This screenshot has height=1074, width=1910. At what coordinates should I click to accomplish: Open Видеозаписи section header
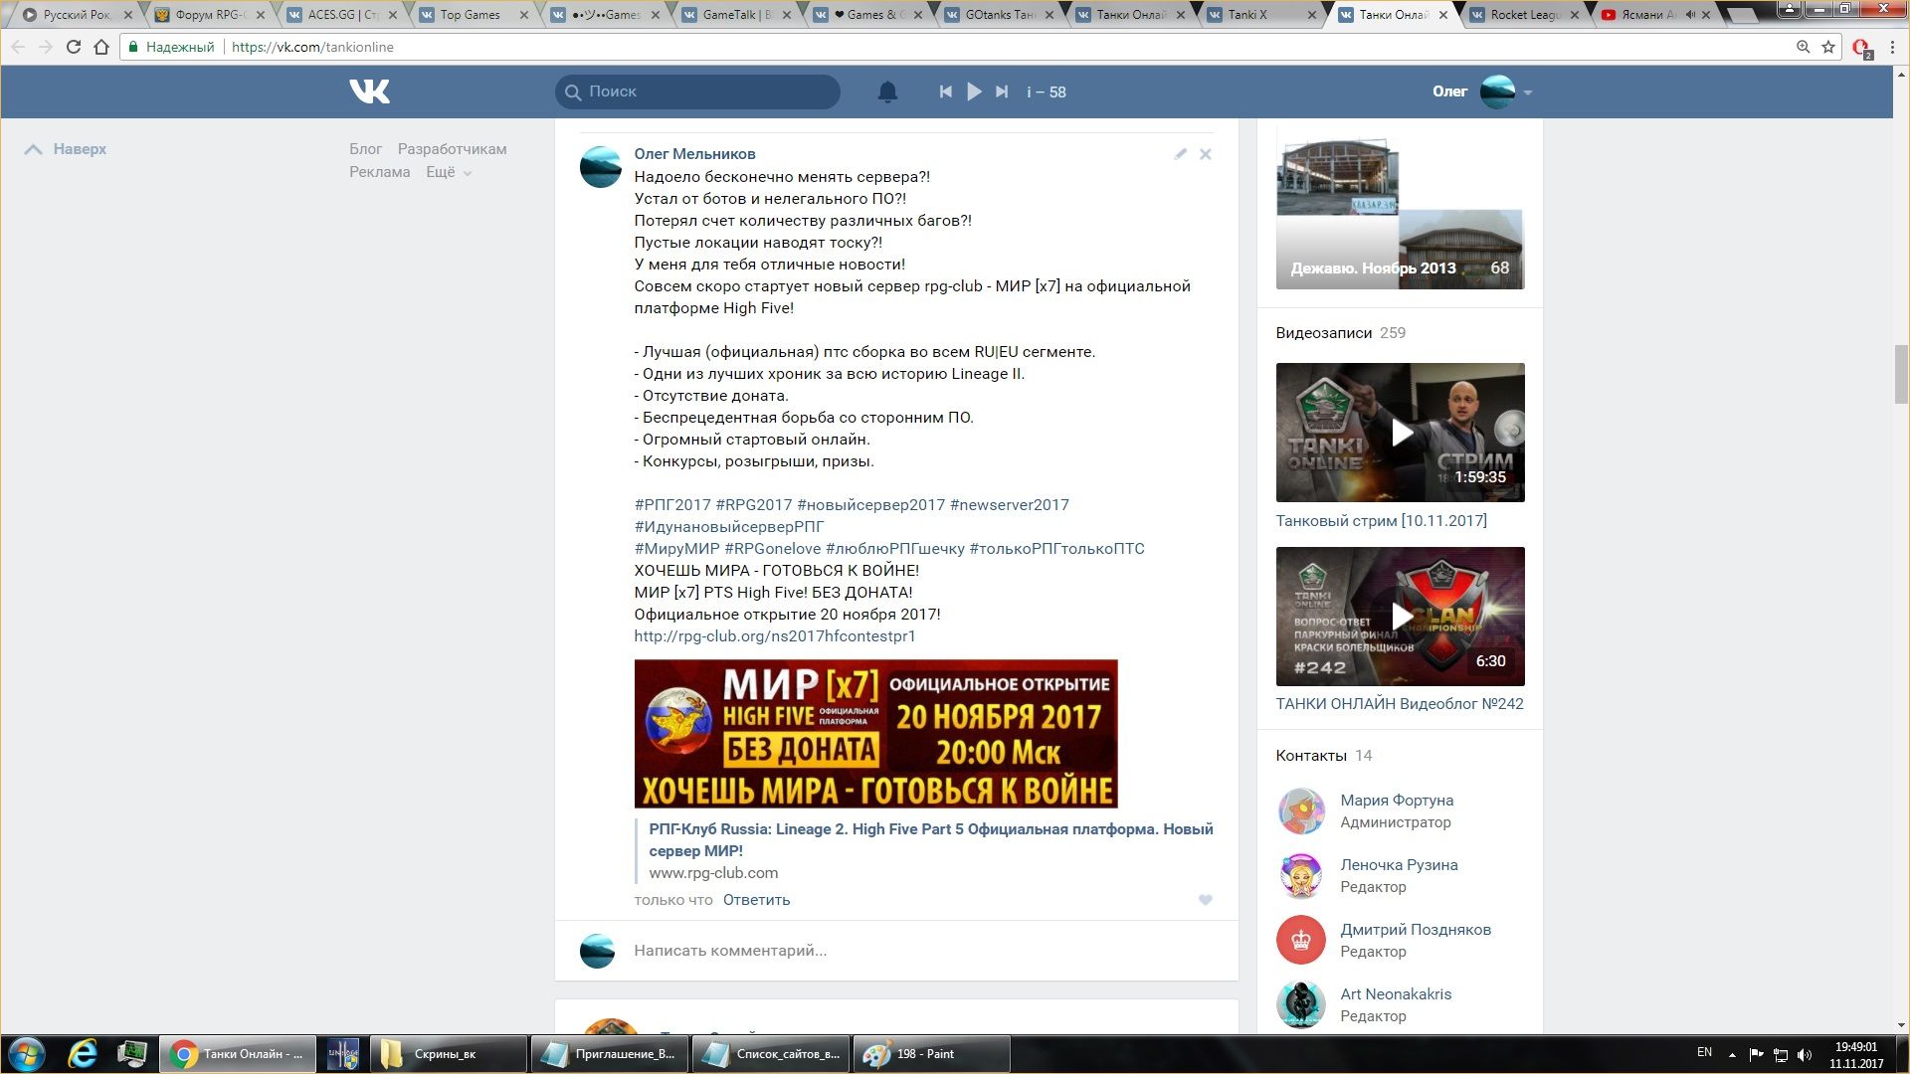pyautogui.click(x=1323, y=333)
